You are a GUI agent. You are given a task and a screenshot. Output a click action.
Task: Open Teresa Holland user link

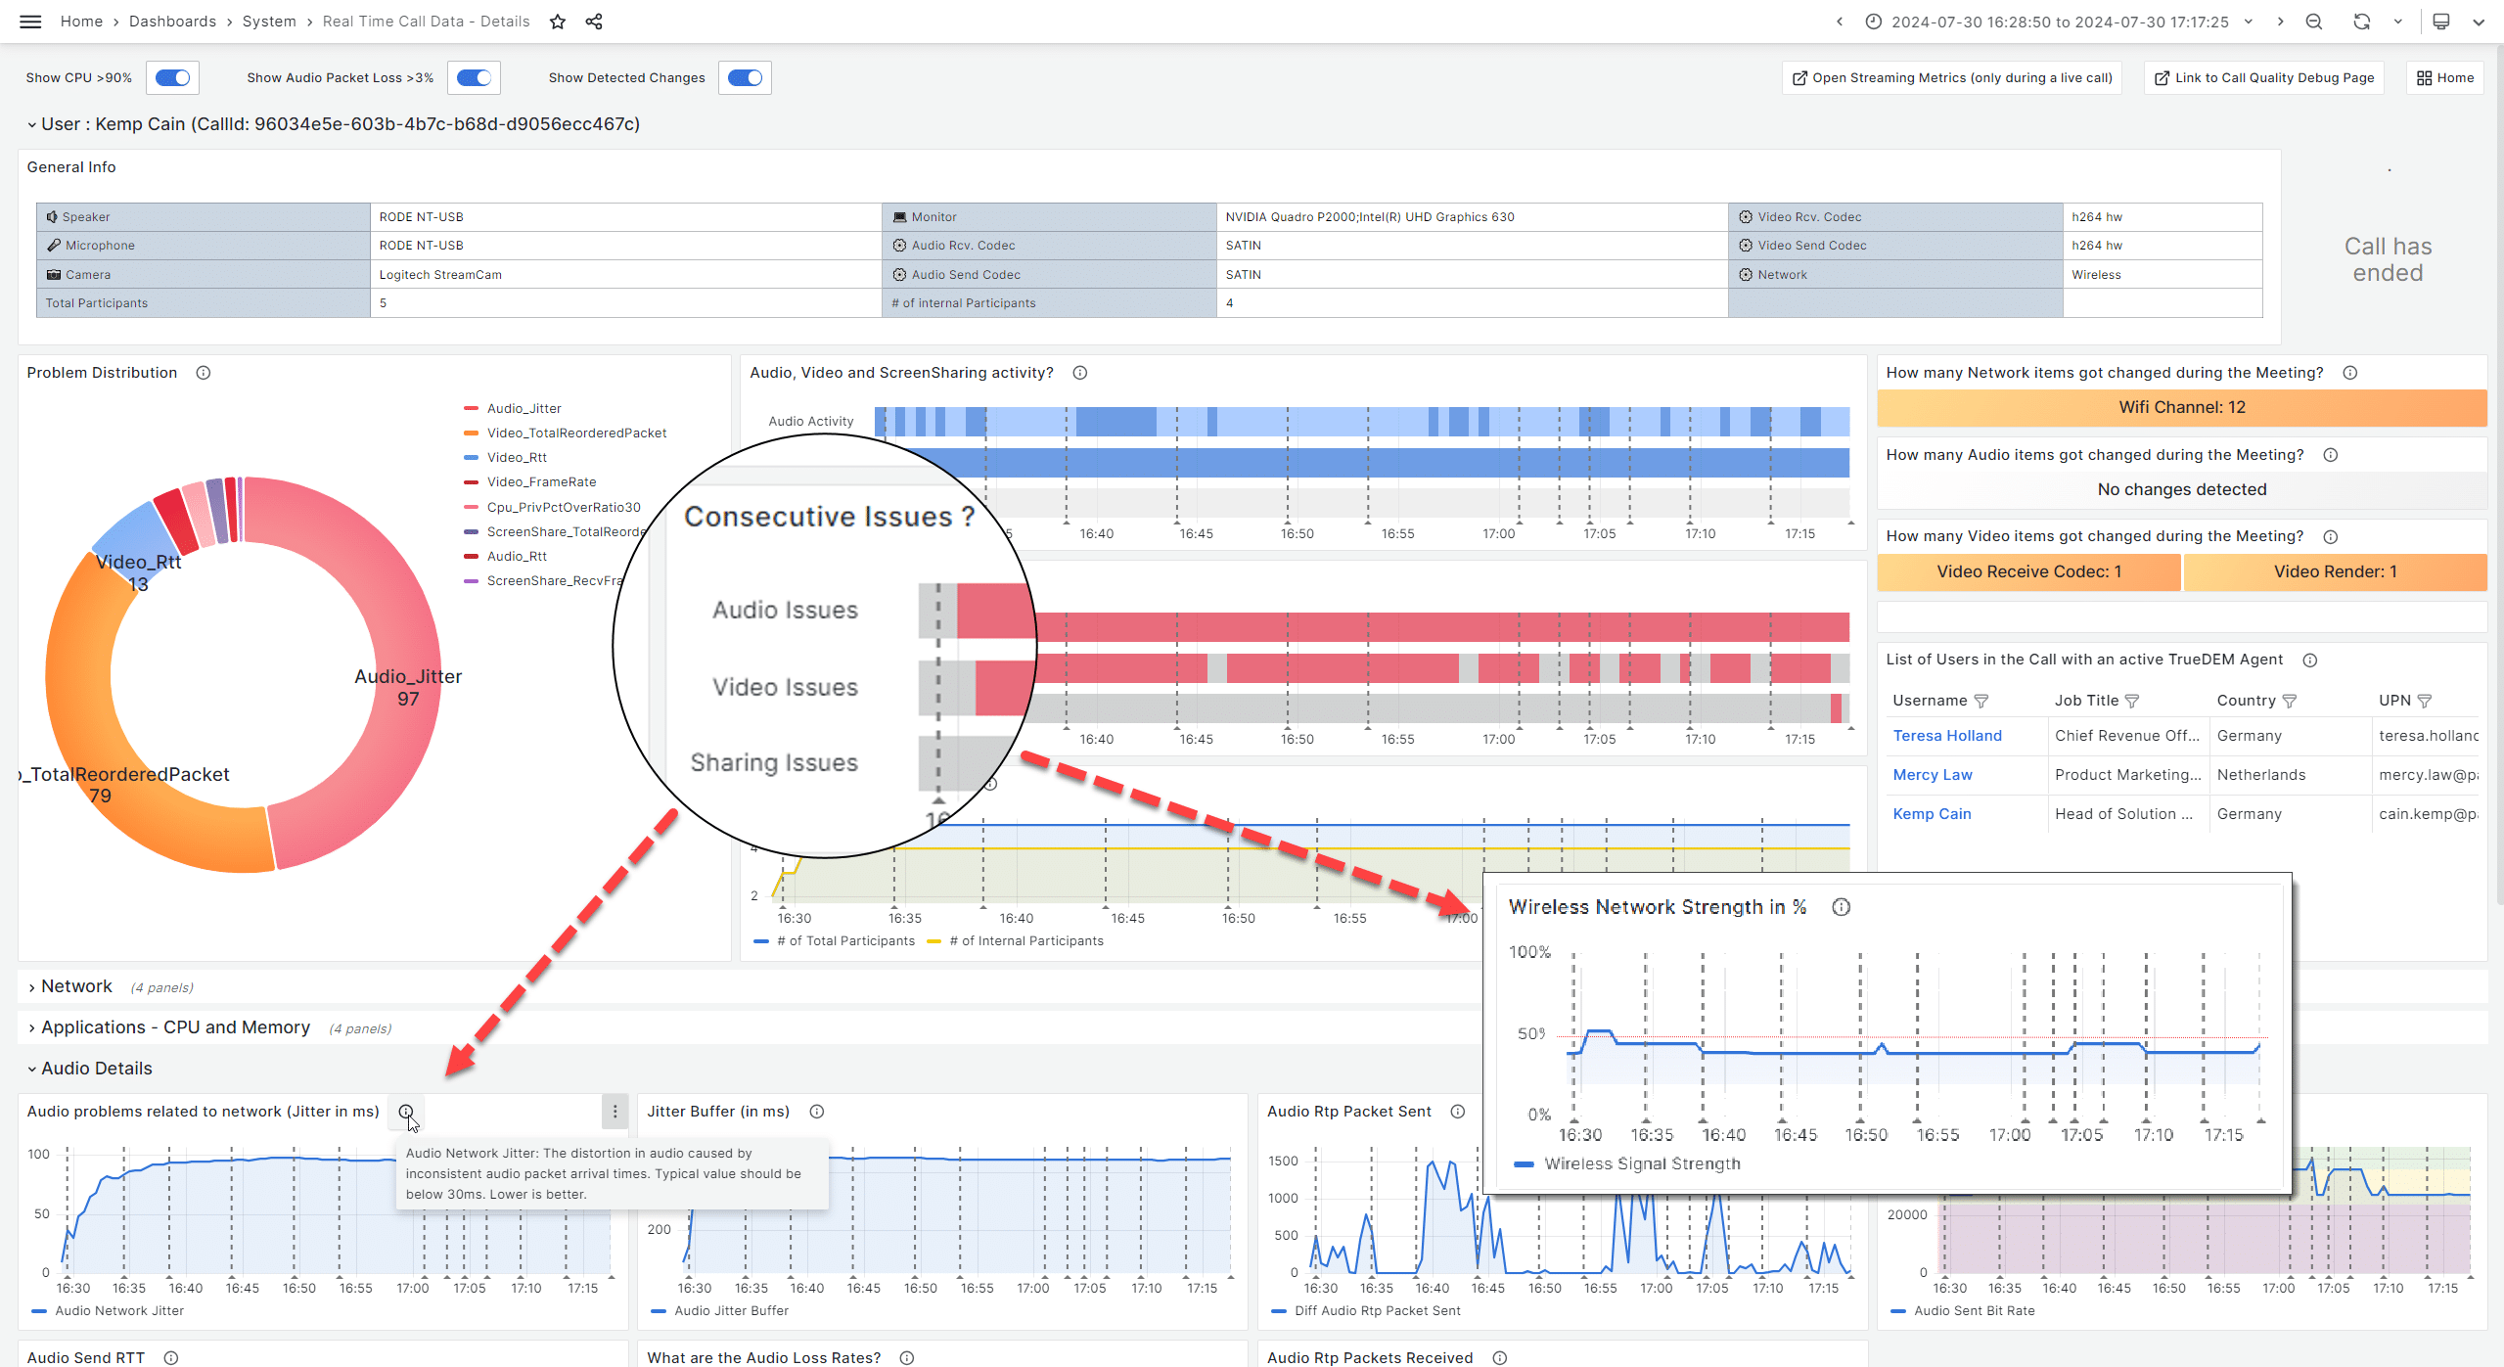(x=1947, y=736)
